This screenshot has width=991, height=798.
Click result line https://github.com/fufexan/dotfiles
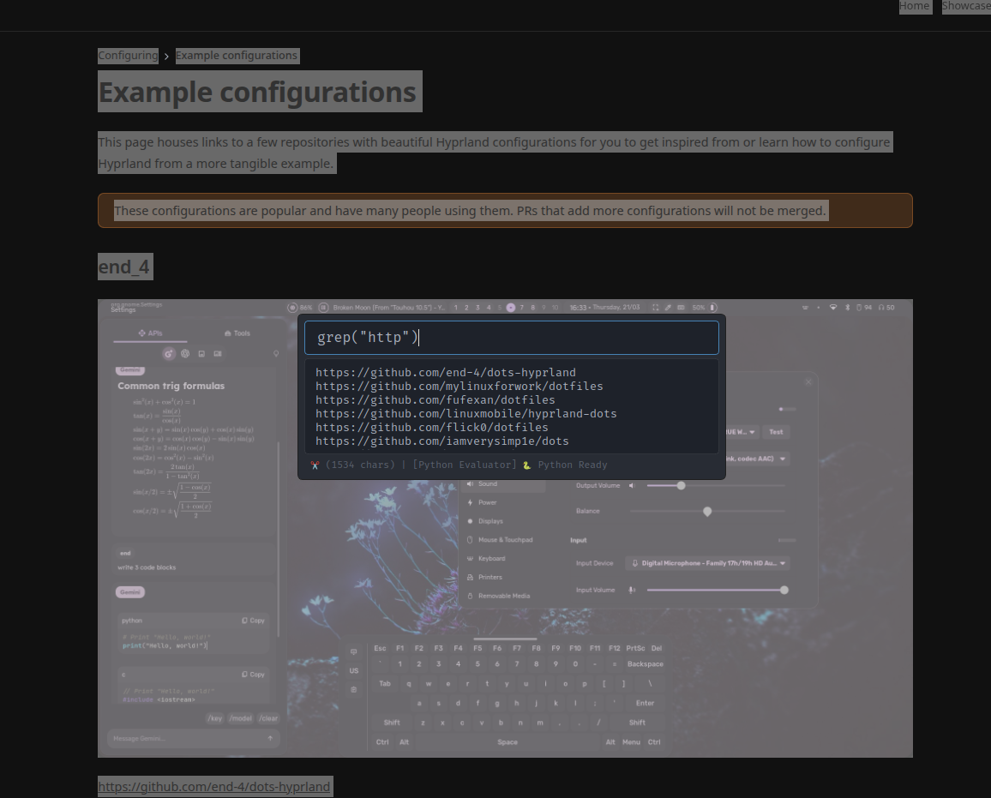tap(435, 400)
